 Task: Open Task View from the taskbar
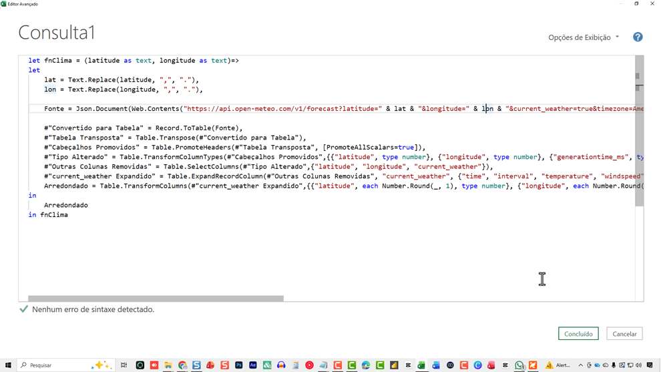[124, 365]
